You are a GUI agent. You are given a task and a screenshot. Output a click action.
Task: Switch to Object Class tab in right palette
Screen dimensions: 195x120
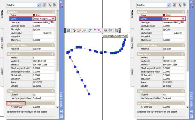[132, 43]
